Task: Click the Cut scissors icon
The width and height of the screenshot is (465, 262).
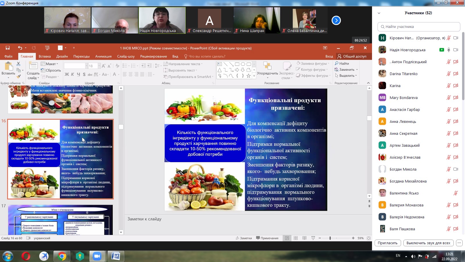Action: tap(19, 64)
